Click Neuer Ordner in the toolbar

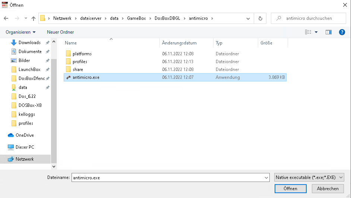click(60, 32)
